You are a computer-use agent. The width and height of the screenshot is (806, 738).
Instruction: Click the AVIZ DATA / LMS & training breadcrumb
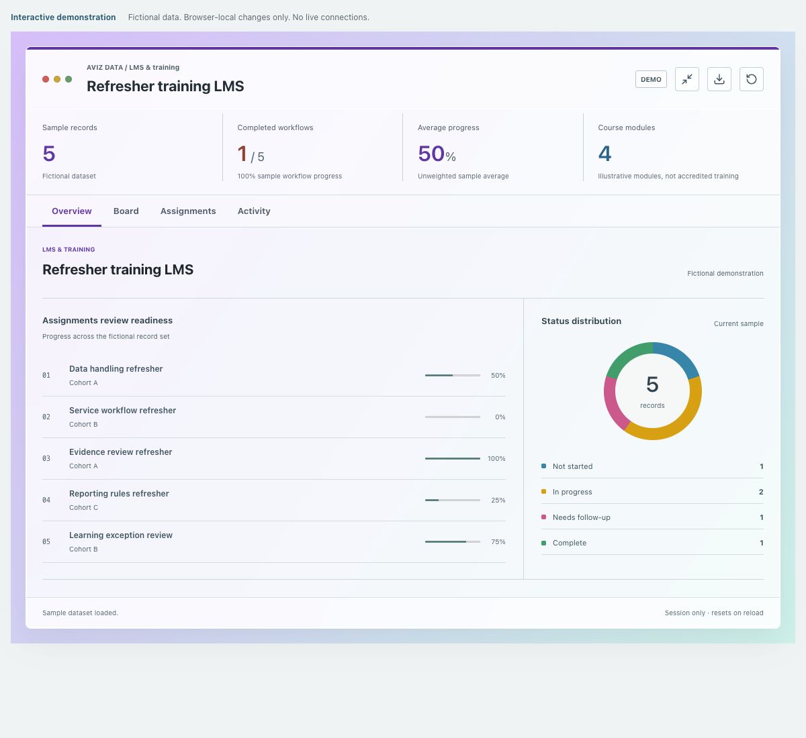click(x=133, y=67)
